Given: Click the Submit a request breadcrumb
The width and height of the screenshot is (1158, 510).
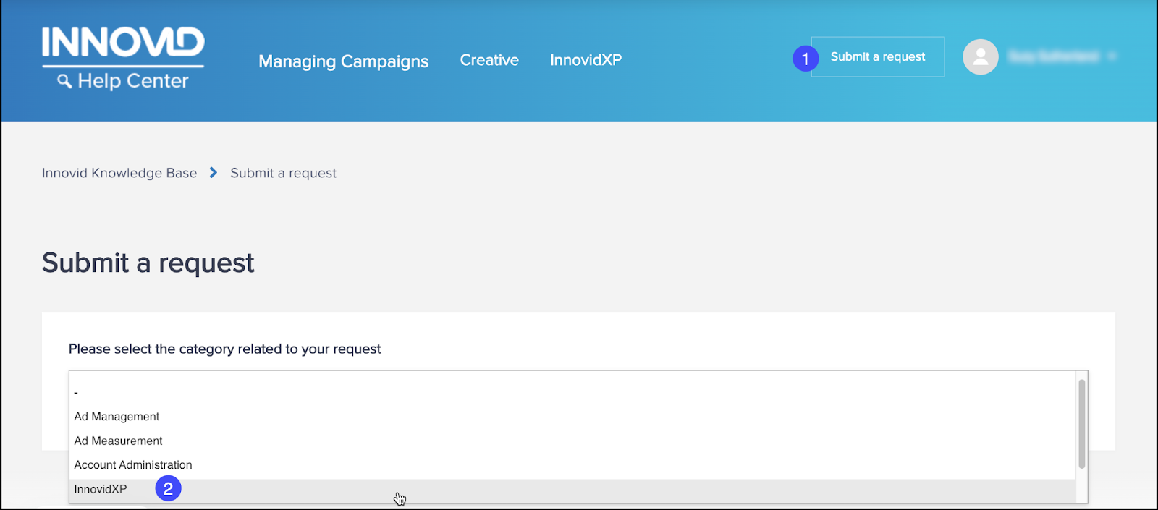Looking at the screenshot, I should [x=283, y=173].
